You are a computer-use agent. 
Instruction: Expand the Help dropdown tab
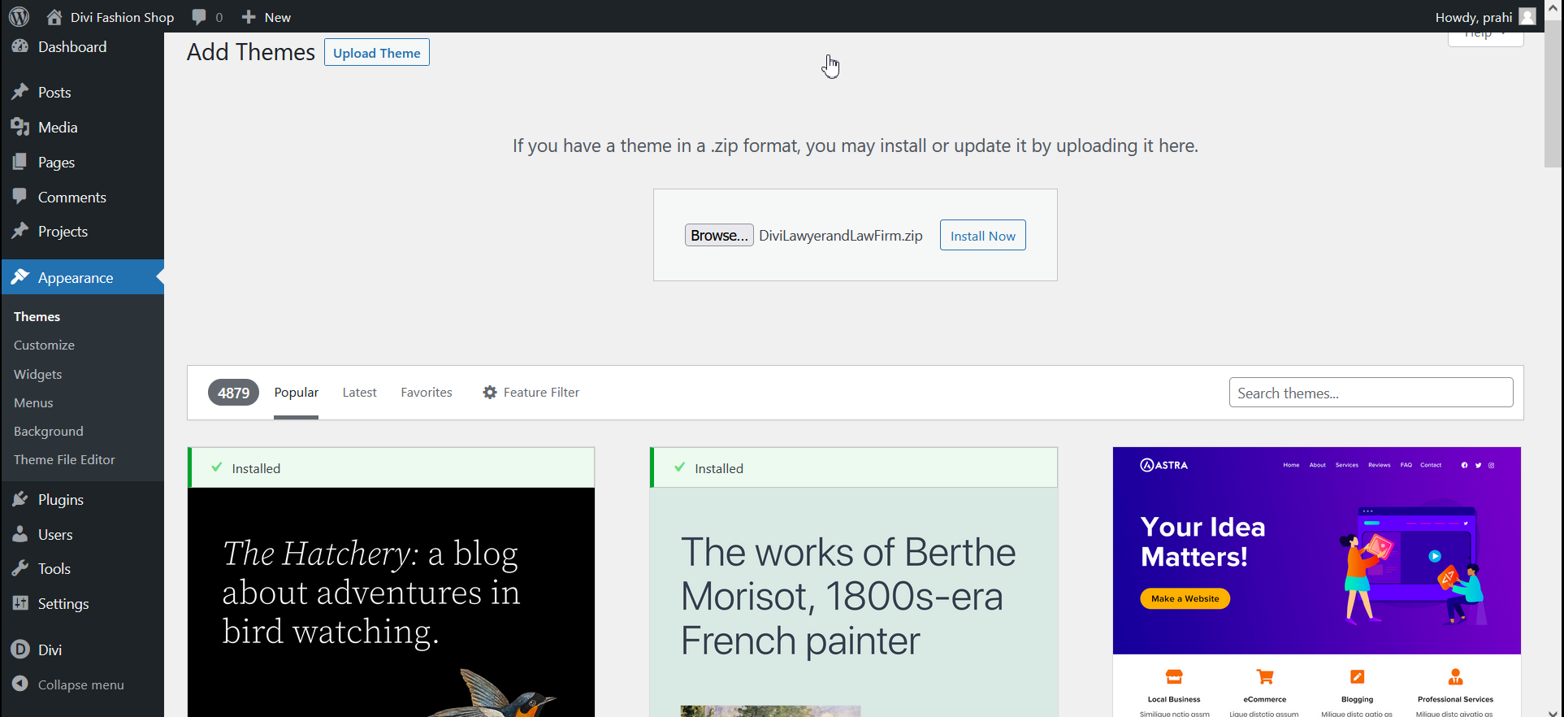1485,37
